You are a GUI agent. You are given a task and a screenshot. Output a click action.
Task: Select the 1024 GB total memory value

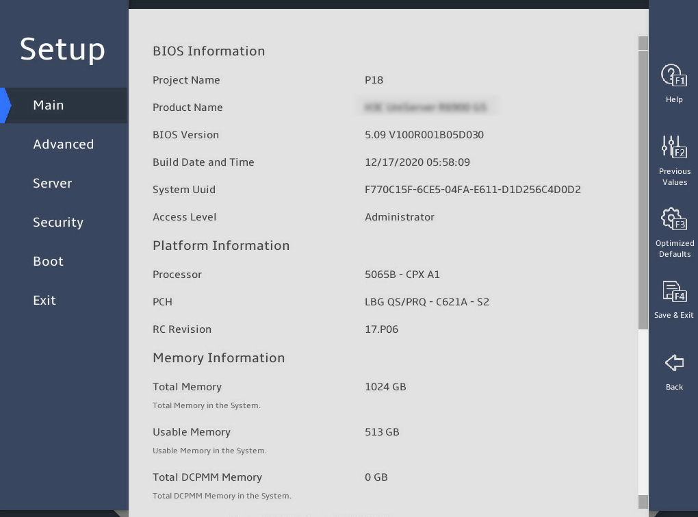385,387
